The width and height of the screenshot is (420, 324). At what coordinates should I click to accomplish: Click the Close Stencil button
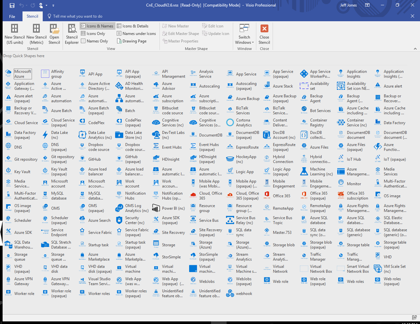pos(264,34)
